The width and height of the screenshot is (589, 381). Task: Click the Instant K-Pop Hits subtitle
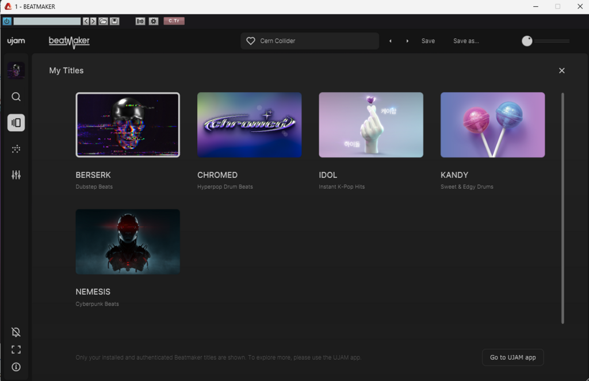click(x=342, y=186)
